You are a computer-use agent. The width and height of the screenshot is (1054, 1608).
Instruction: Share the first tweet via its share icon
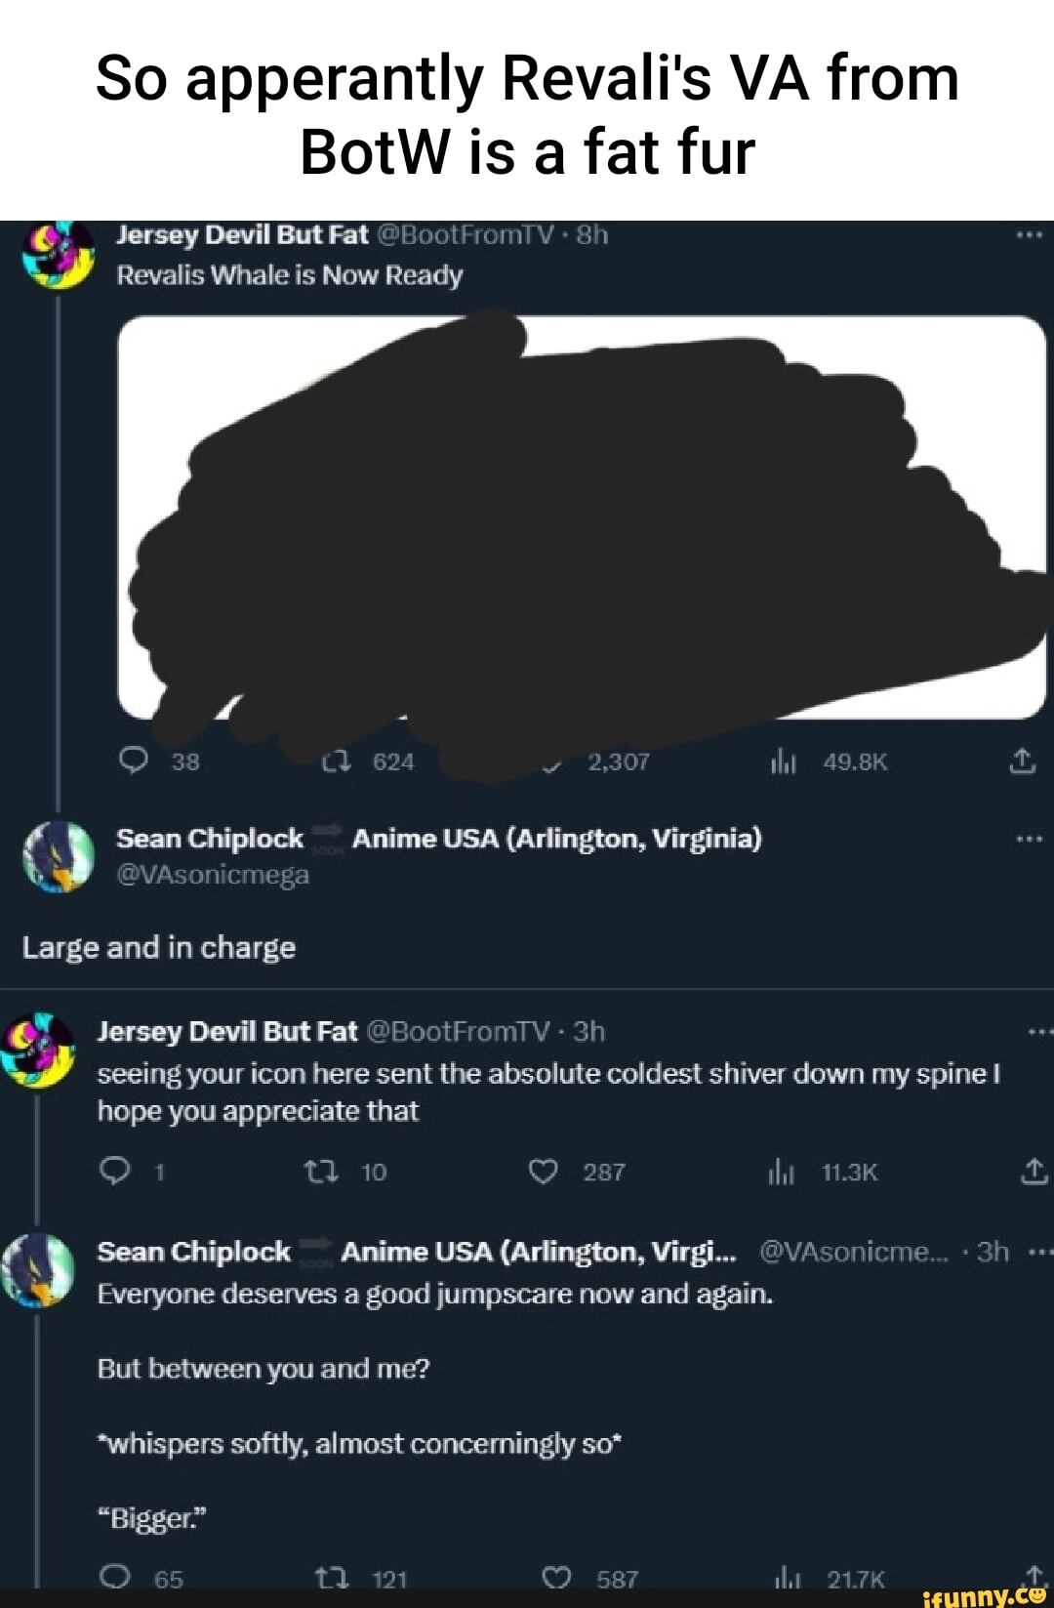[x=1022, y=761]
